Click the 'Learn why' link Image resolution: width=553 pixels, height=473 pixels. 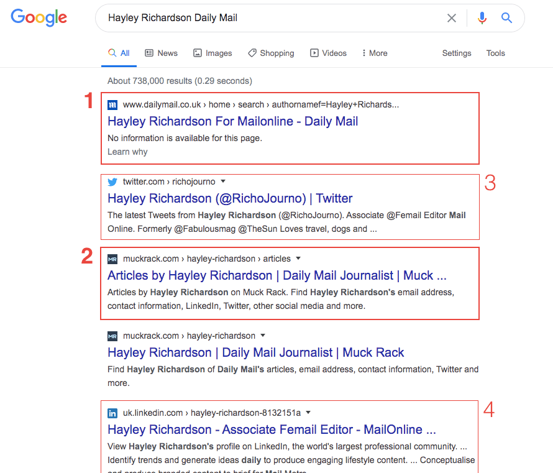click(x=127, y=152)
